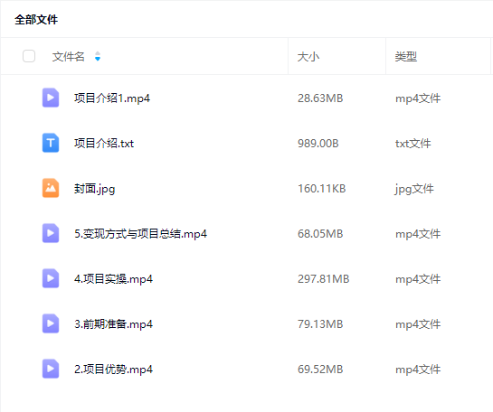Open file 封面.jpg
The height and width of the screenshot is (412, 493).
point(94,189)
